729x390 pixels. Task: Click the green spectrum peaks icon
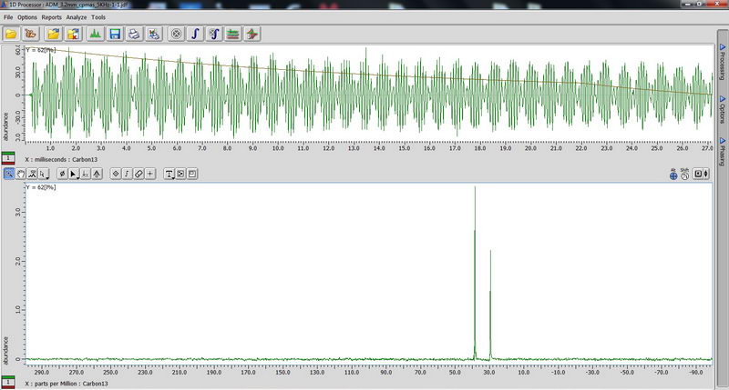click(x=95, y=34)
